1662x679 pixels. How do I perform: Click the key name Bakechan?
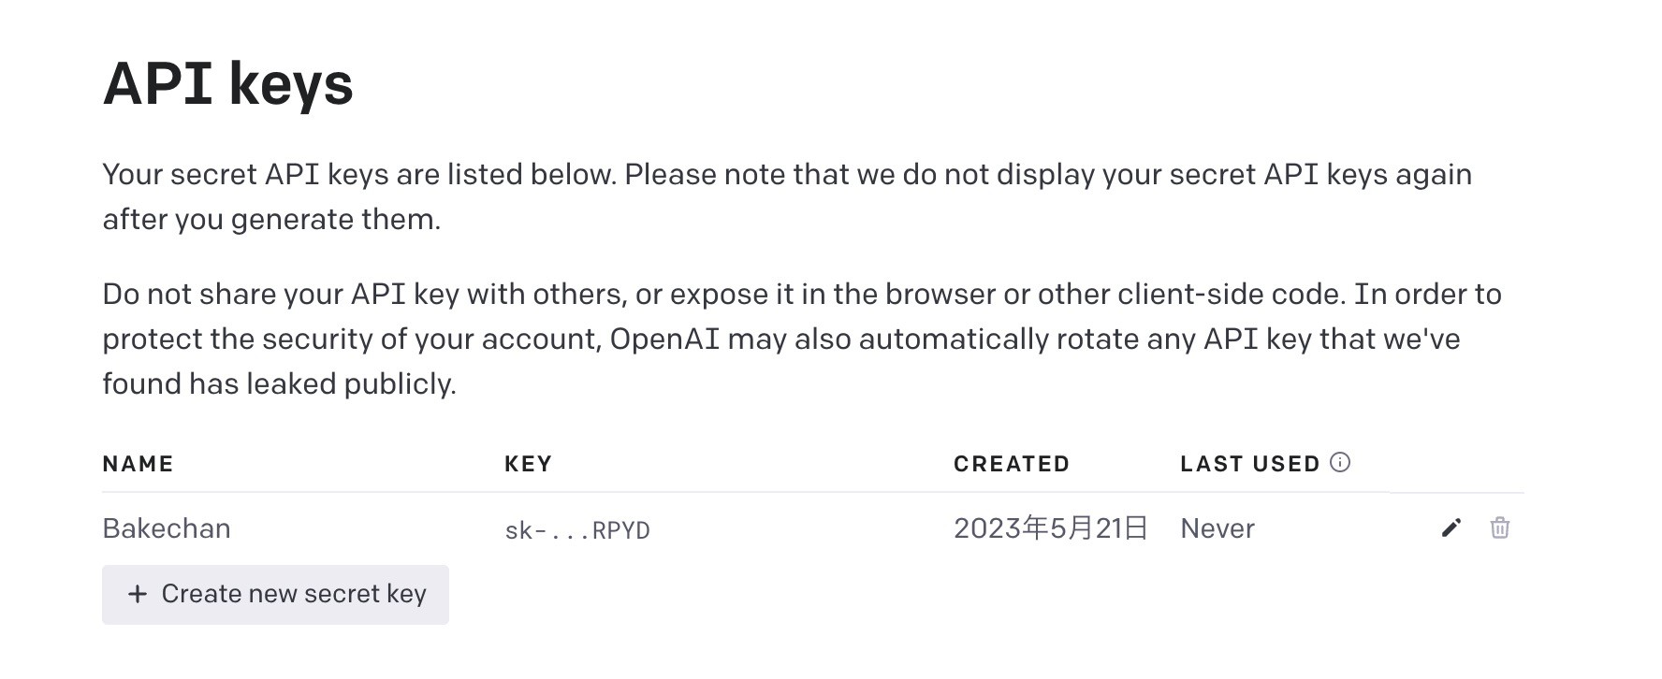click(166, 528)
